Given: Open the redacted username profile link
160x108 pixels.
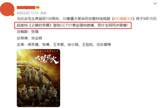Looking at the screenshot, I should point(26,7).
